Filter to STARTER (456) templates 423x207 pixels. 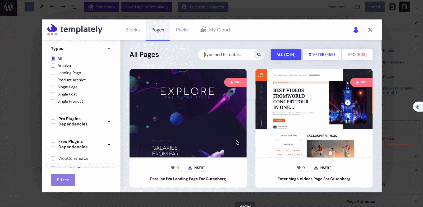(322, 54)
